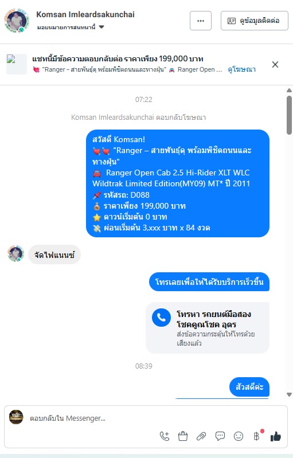Open the ดูโฆษณา link

pyautogui.click(x=241, y=69)
